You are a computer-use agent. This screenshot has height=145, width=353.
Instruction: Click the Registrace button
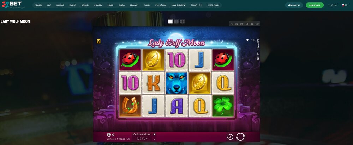pos(315,5)
